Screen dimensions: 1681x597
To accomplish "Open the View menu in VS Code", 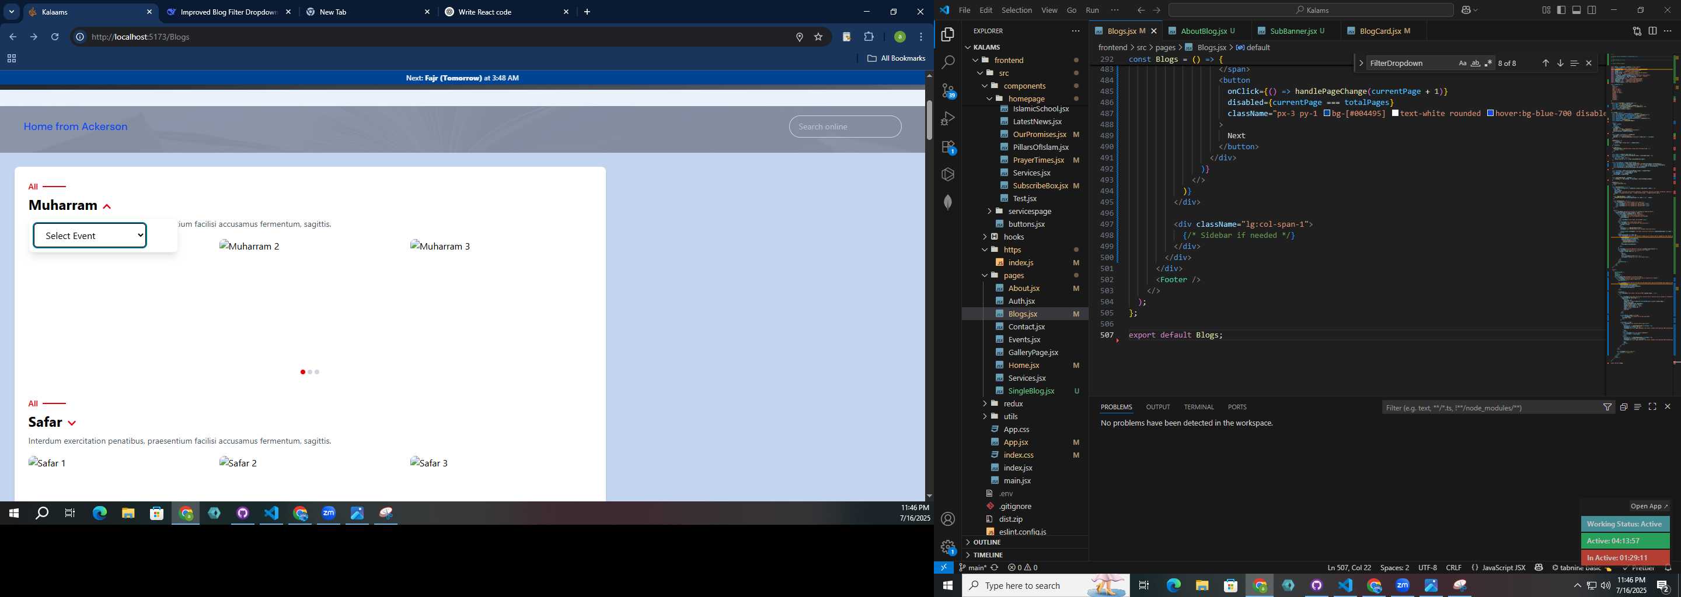I will point(1049,10).
